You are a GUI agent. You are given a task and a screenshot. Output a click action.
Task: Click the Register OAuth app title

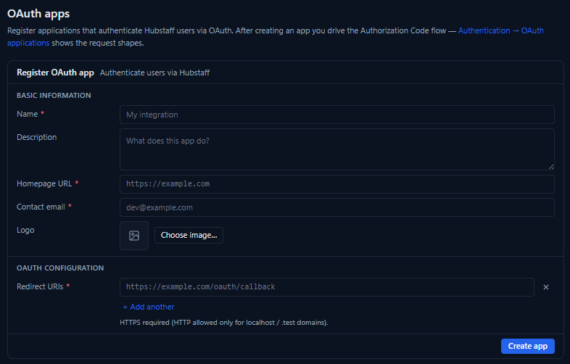55,73
